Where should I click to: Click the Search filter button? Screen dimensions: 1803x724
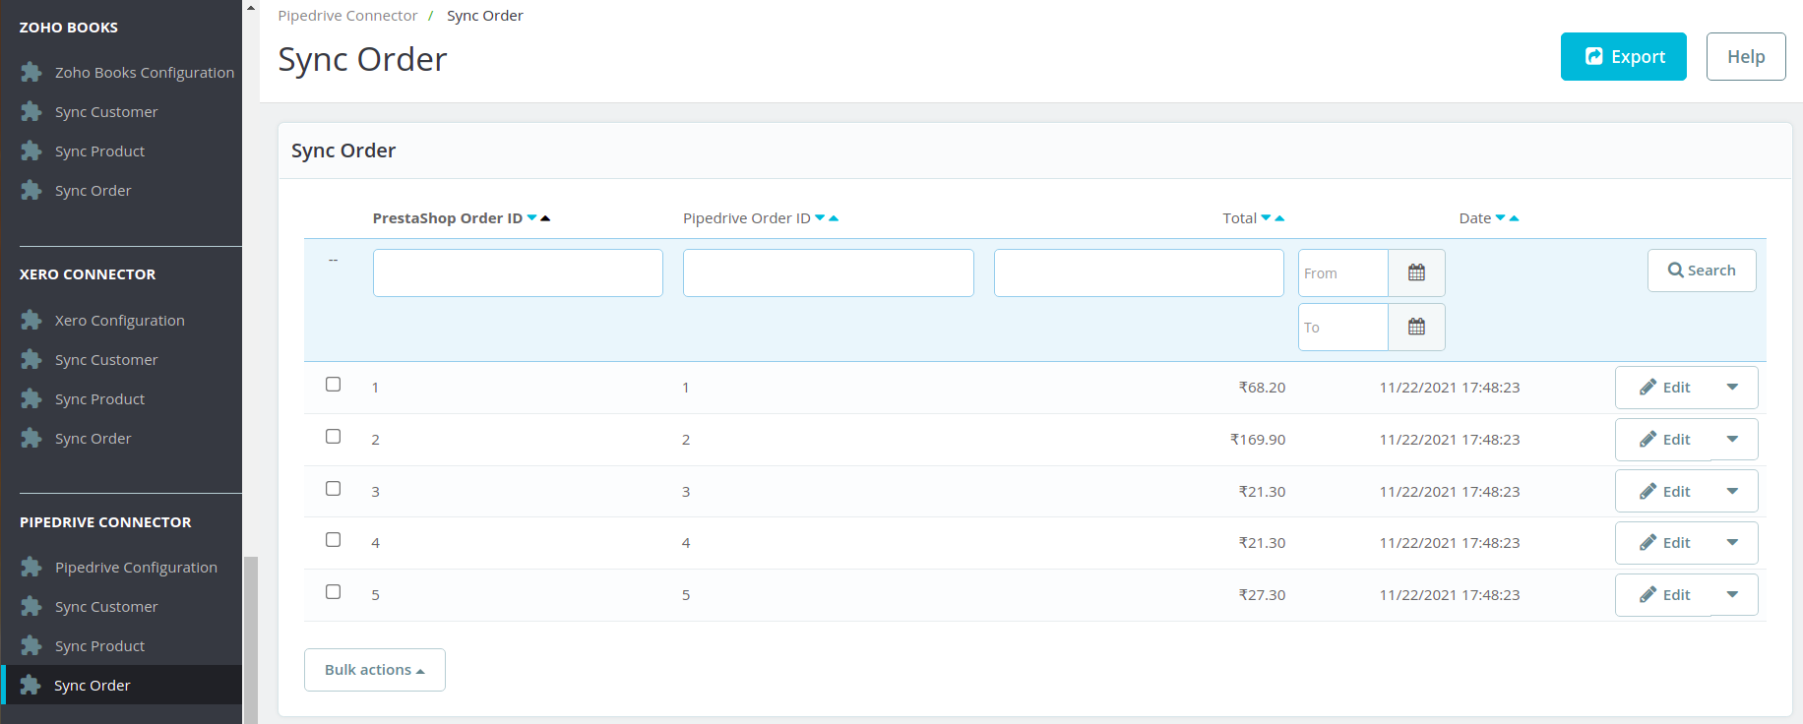point(1702,271)
